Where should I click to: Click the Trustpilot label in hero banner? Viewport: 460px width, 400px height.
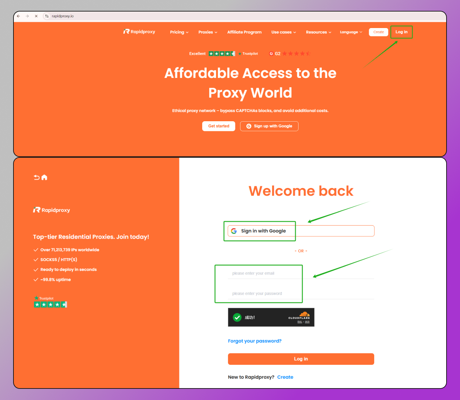point(248,54)
